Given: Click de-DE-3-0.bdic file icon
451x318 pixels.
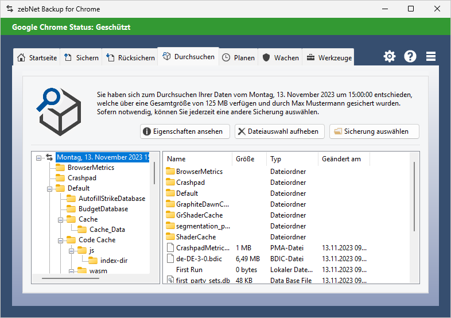Looking at the screenshot, I should [170, 259].
